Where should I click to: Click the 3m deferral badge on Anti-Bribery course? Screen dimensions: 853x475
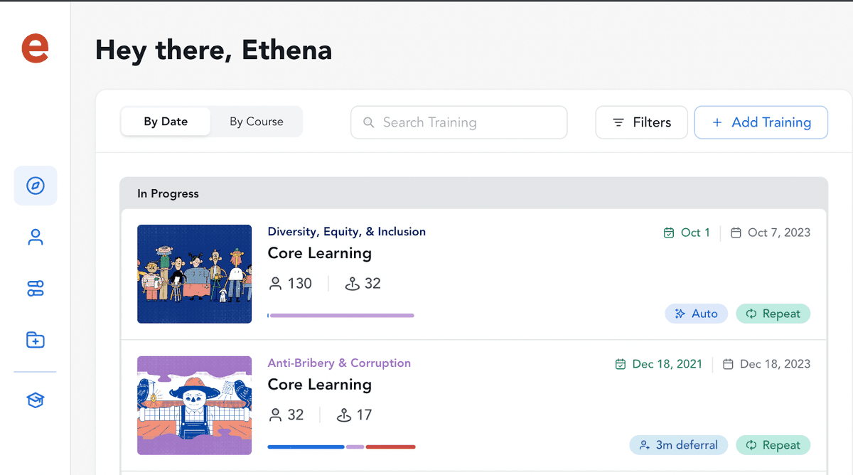678,444
